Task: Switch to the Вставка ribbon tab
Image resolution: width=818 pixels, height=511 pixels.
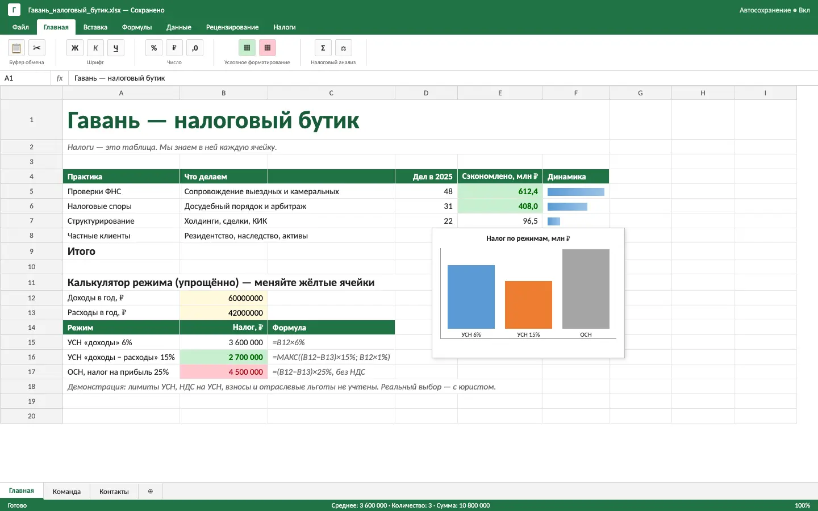Action: [x=95, y=27]
